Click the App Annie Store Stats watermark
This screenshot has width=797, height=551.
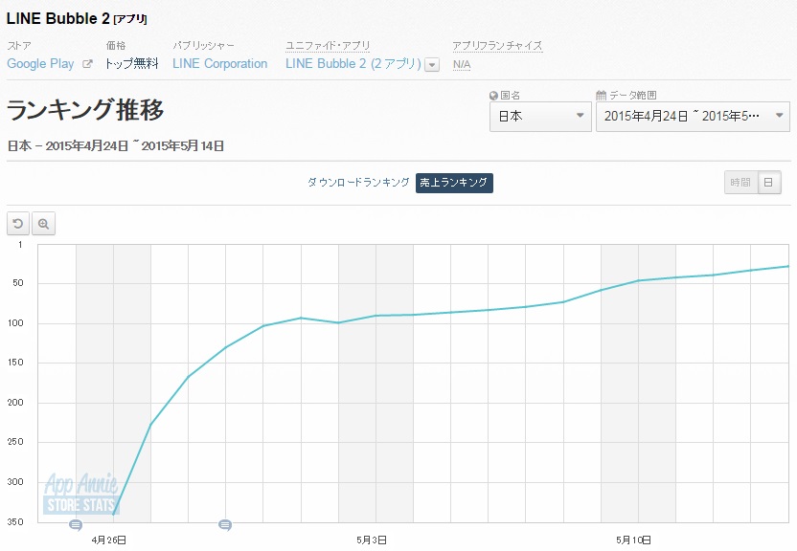(x=80, y=494)
